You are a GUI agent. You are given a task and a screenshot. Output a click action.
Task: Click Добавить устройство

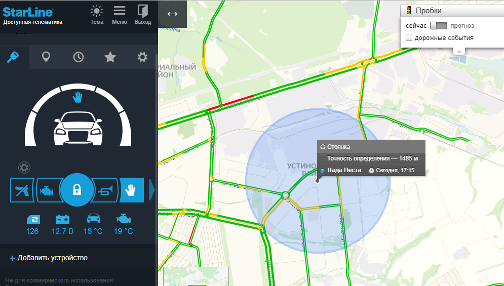pos(49,258)
